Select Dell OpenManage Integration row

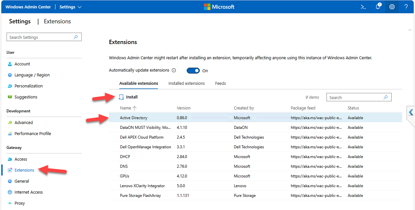click(x=255, y=147)
